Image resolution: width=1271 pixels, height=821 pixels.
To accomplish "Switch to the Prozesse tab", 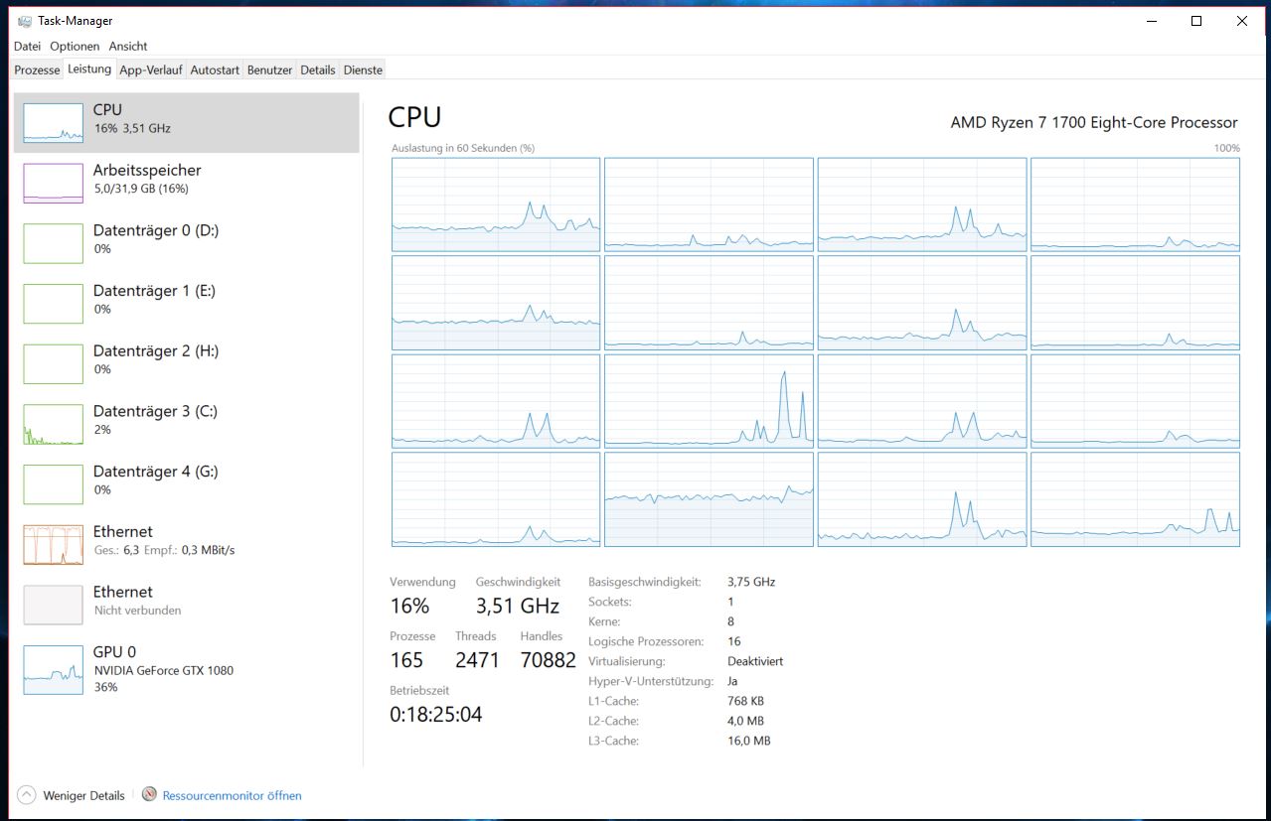I will [x=37, y=70].
